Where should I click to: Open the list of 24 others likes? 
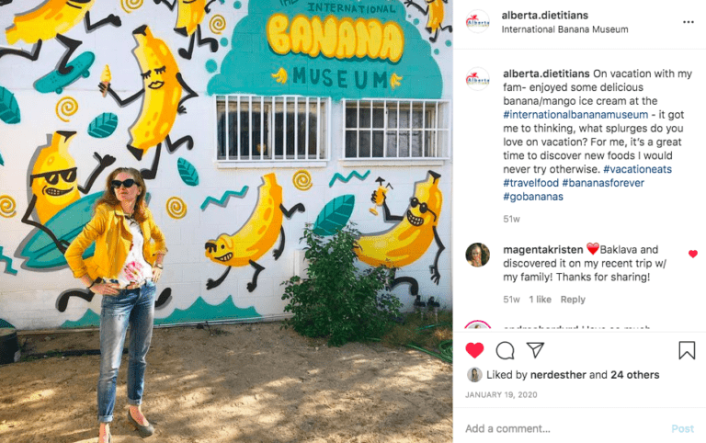635,375
